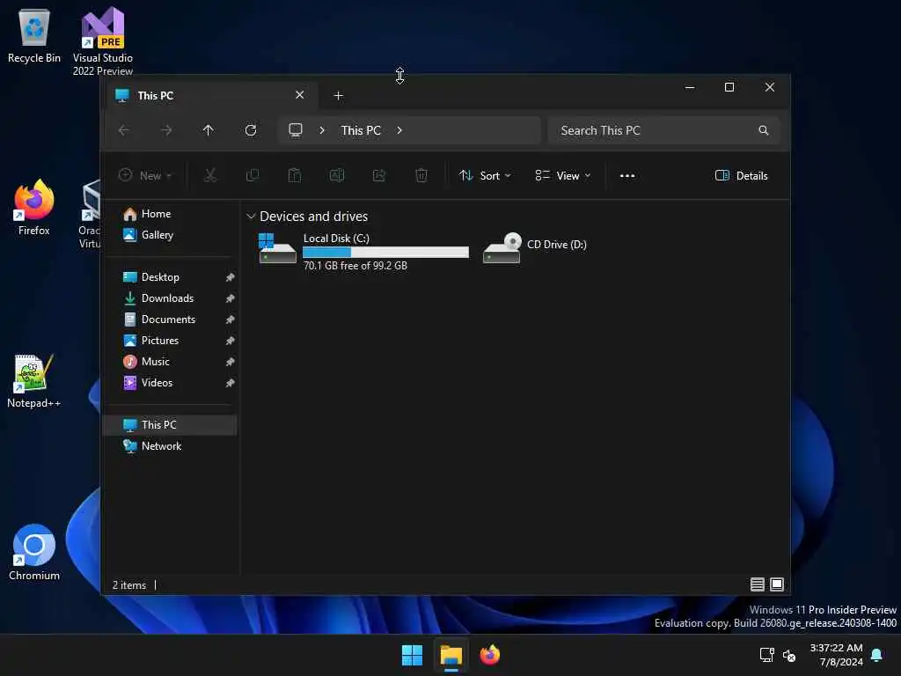Click the 2 items status text
The image size is (901, 676).
pos(129,585)
